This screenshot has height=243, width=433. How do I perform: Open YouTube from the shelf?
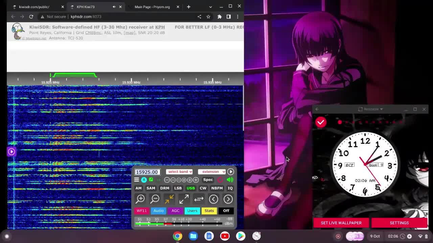pyautogui.click(x=225, y=236)
